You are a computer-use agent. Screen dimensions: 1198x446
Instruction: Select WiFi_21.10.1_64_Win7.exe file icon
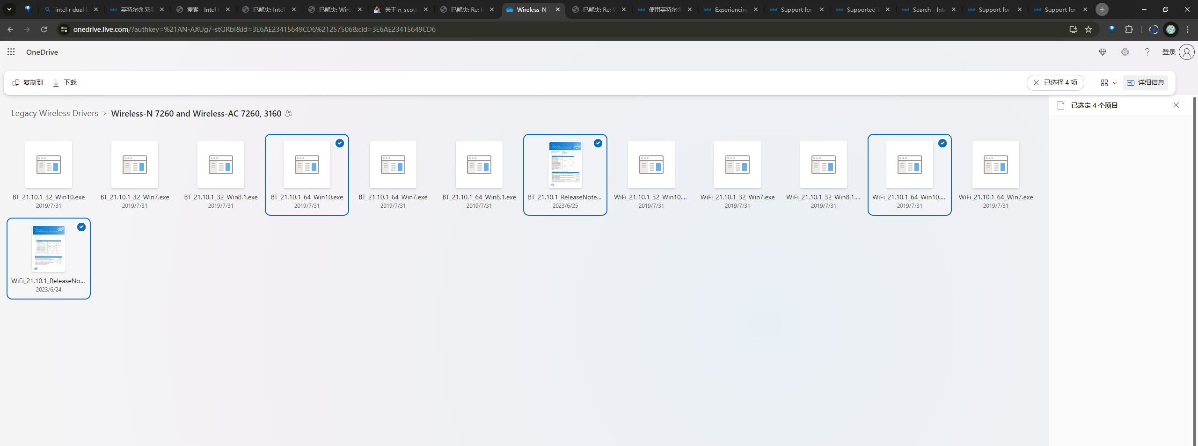(996, 165)
